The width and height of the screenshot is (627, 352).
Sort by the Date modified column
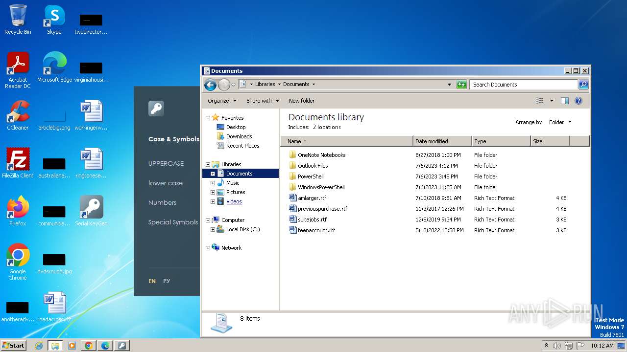coord(442,141)
